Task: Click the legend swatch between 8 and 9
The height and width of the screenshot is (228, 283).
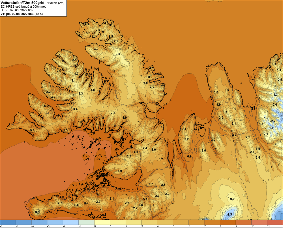Action: 228,222
